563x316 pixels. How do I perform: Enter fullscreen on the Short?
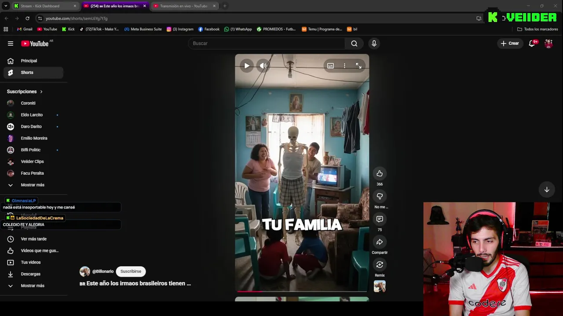[358, 66]
